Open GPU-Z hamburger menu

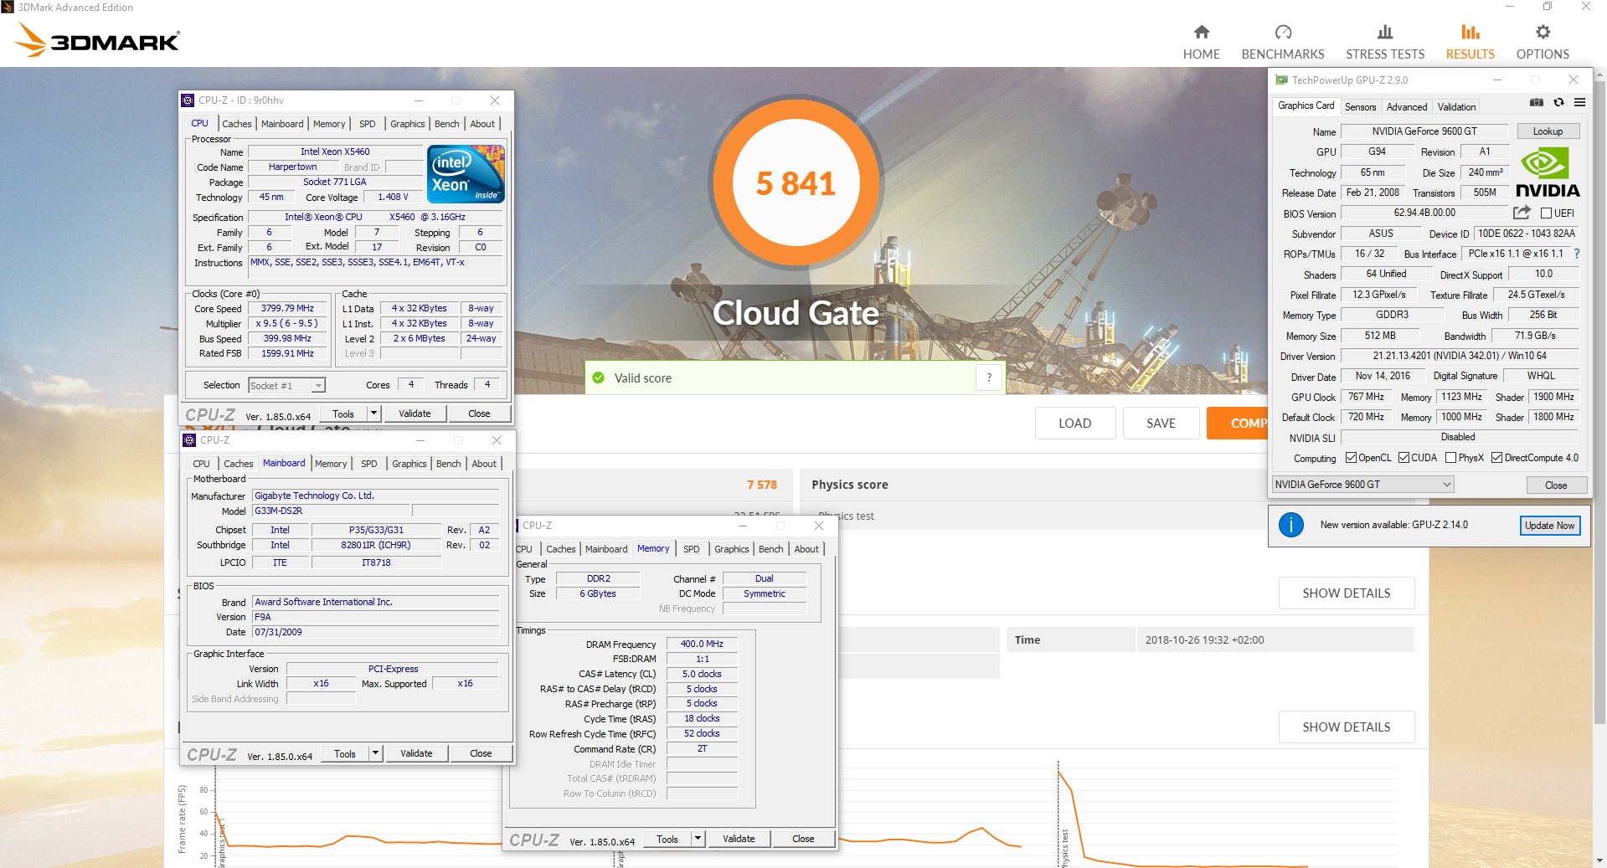[x=1579, y=103]
